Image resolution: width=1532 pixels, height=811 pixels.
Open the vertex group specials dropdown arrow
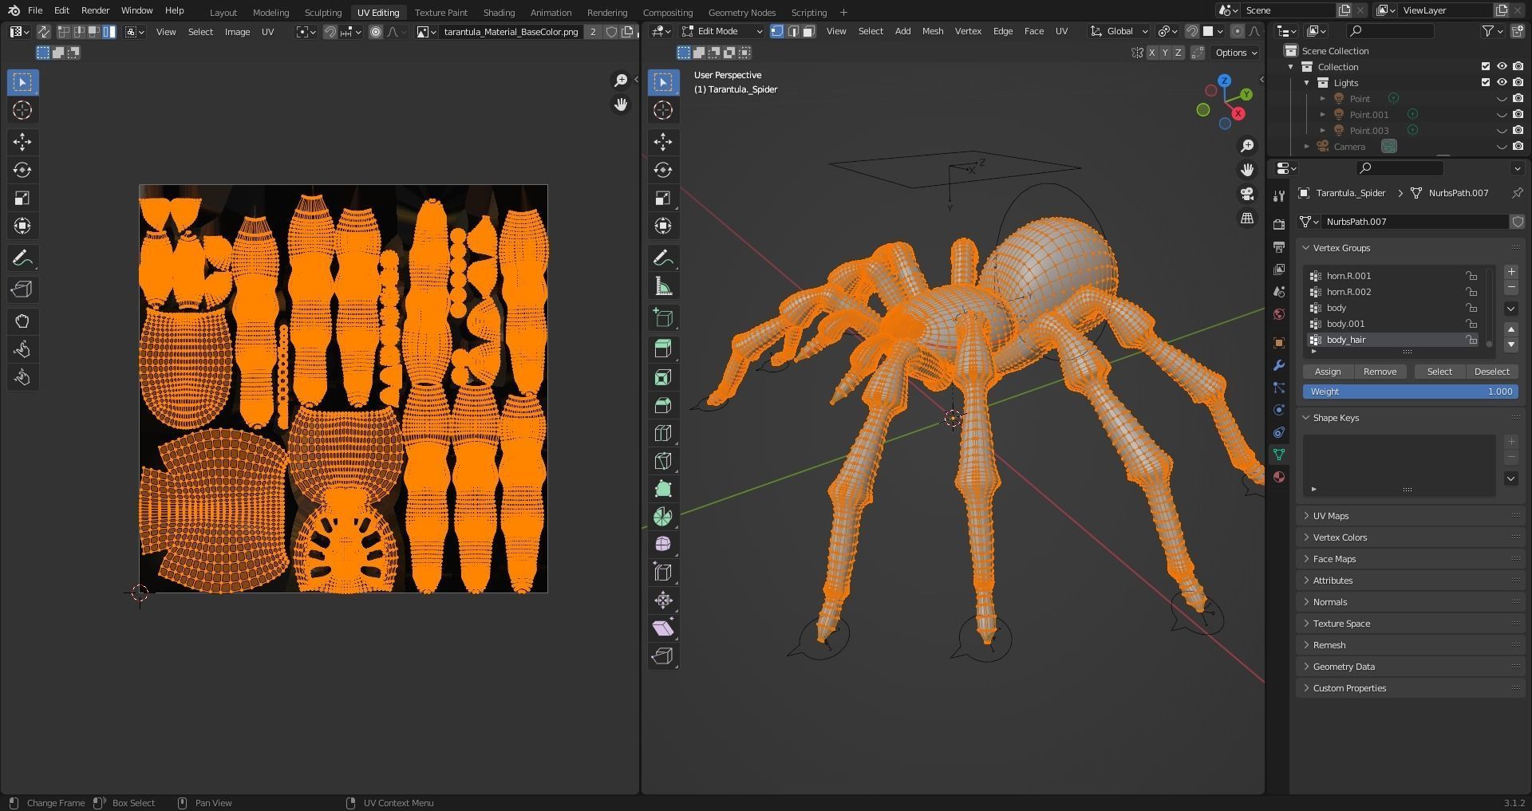tap(1510, 309)
